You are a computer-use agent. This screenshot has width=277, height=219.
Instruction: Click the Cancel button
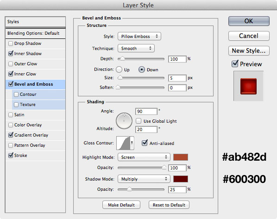click(x=249, y=36)
